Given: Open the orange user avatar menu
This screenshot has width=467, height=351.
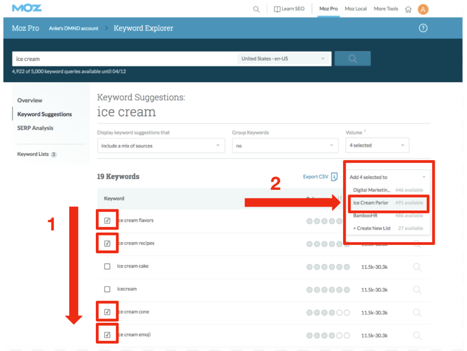Looking at the screenshot, I should (423, 9).
